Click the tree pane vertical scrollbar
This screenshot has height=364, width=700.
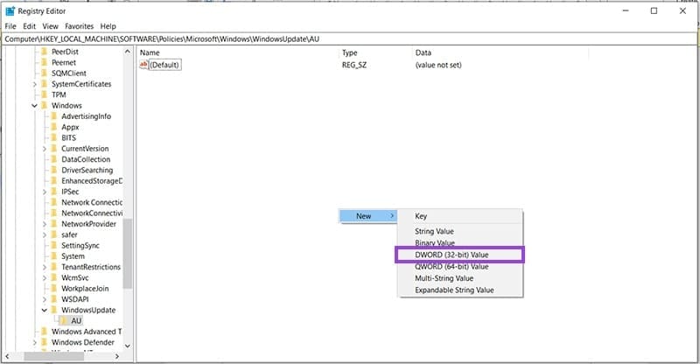point(128,254)
